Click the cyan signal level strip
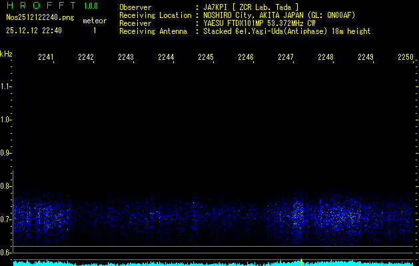 [167, 263]
